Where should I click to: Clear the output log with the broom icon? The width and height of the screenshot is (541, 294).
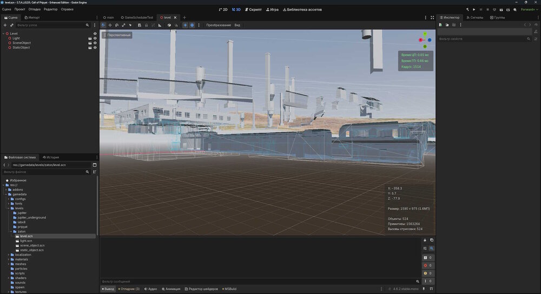point(425,240)
